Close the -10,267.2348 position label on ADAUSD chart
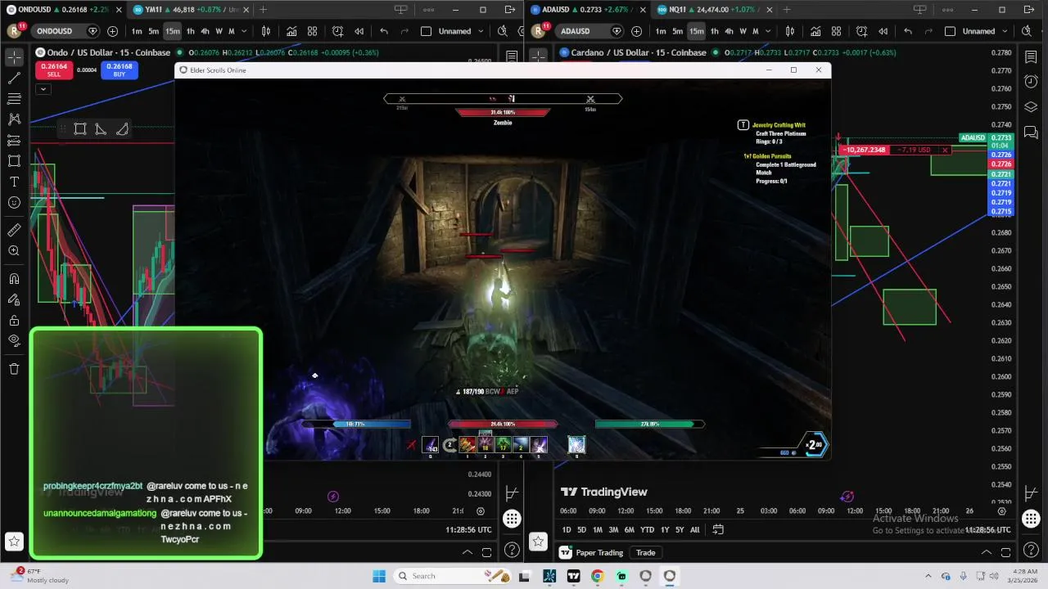This screenshot has height=589, width=1048. pos(944,150)
